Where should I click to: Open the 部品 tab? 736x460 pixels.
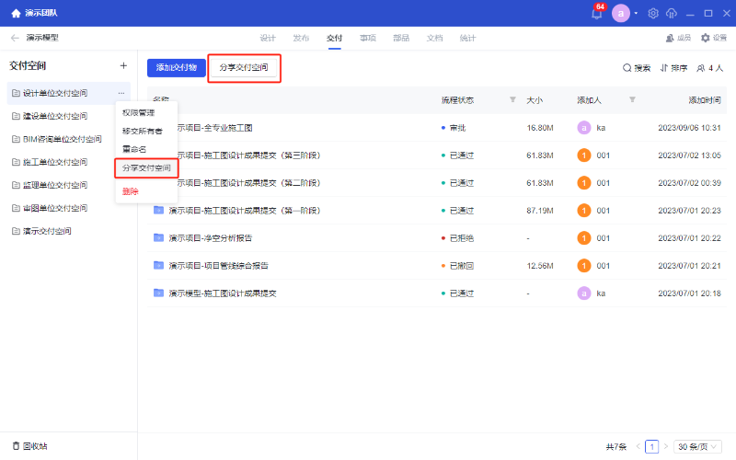click(x=401, y=38)
